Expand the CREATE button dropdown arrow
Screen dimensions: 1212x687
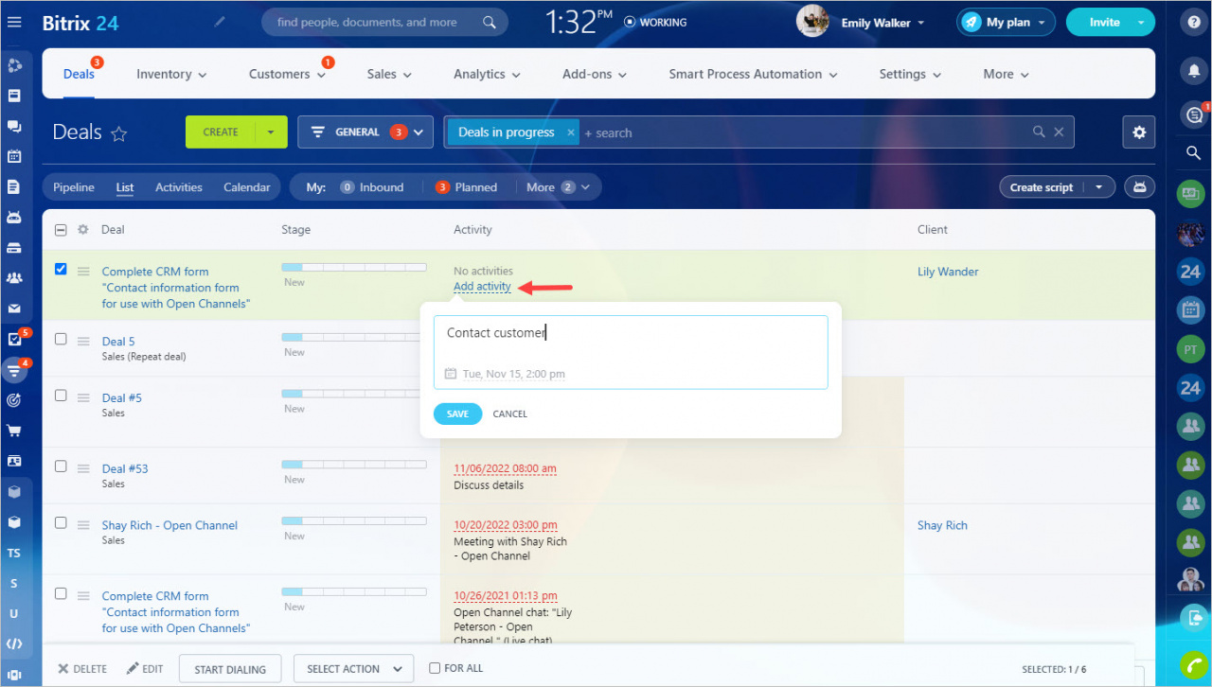pos(271,132)
